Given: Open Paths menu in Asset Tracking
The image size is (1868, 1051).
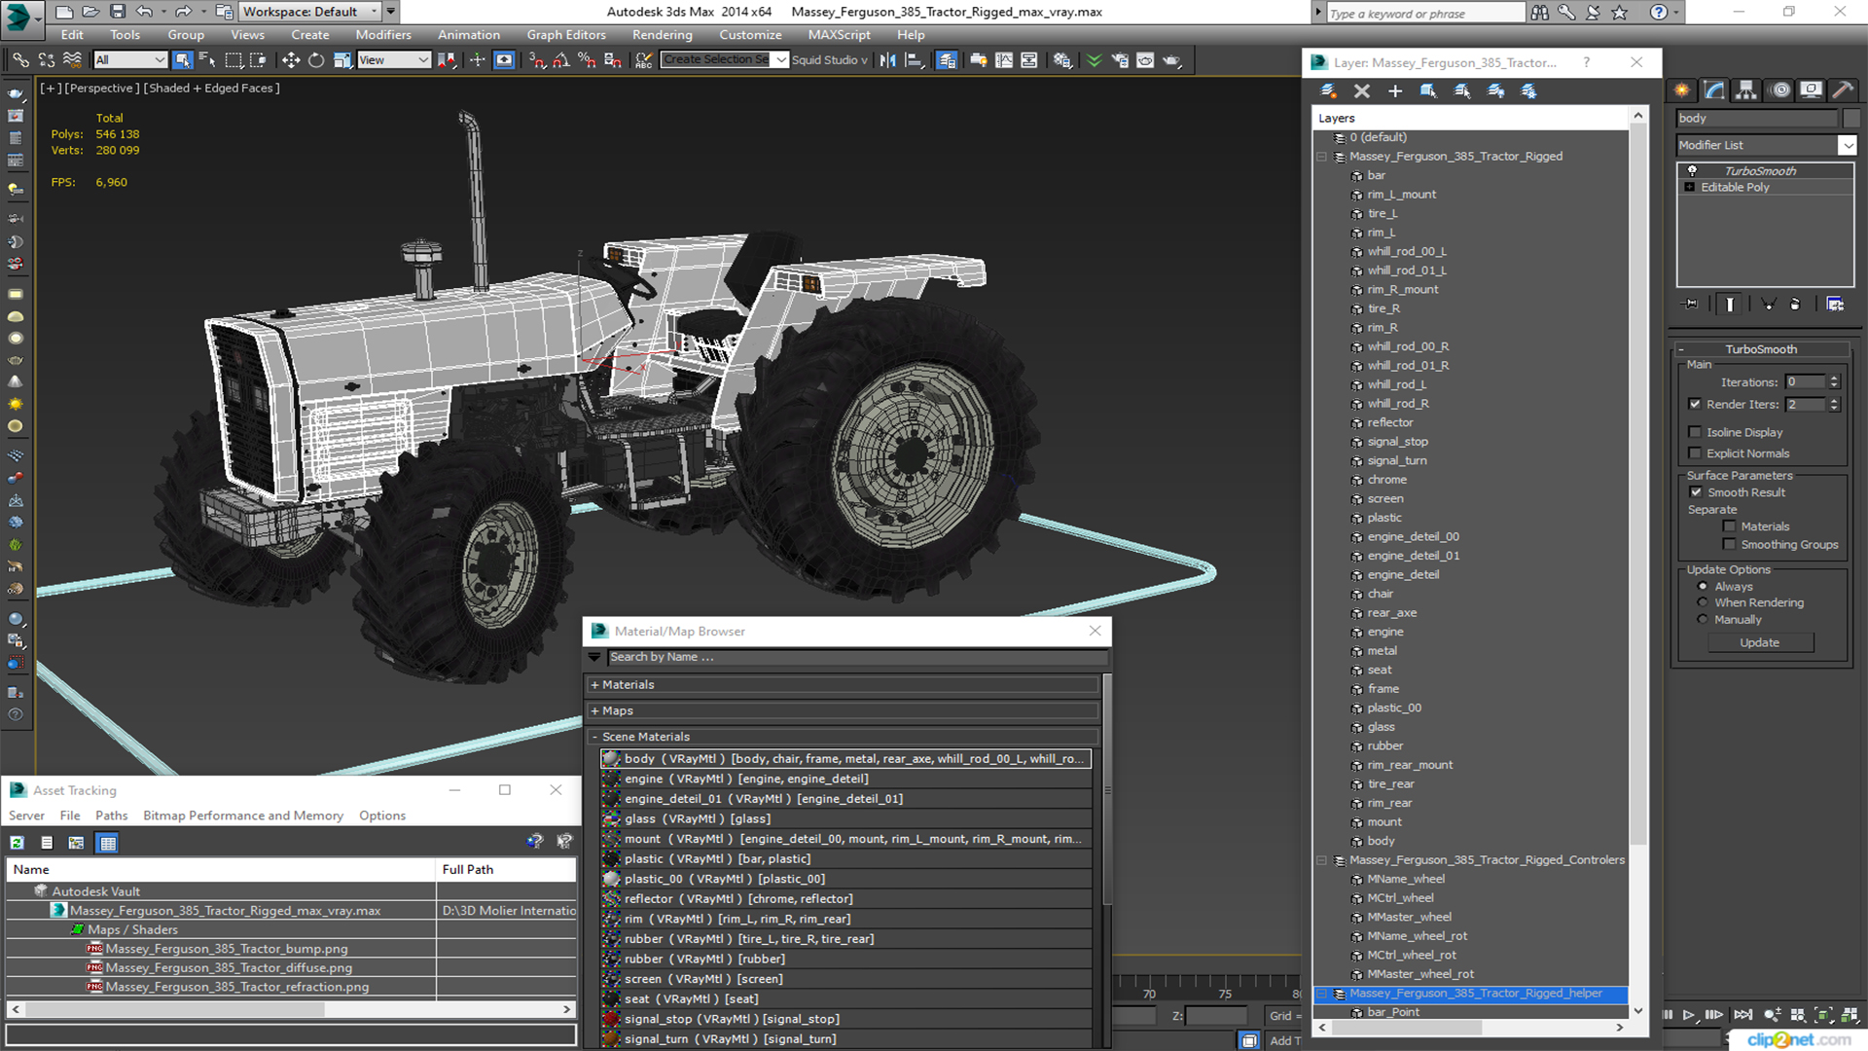Looking at the screenshot, I should pyautogui.click(x=111, y=815).
